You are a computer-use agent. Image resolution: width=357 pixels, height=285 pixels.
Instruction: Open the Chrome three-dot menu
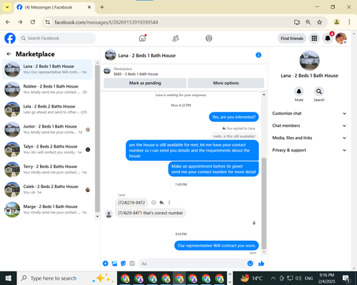(349, 22)
